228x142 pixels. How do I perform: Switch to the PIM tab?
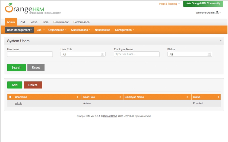point(22,22)
